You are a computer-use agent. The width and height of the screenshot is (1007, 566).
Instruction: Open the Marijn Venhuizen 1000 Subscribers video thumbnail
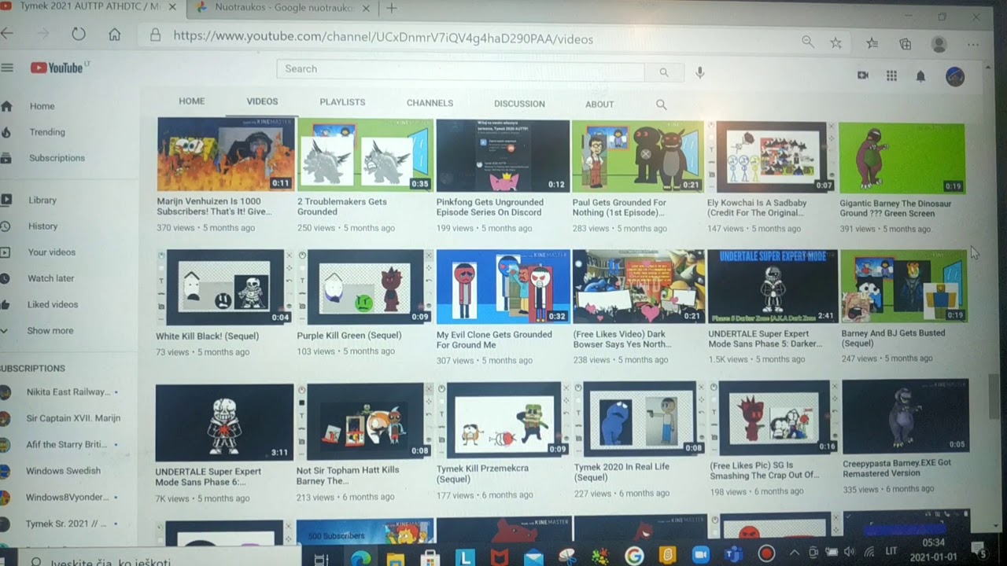coord(226,155)
